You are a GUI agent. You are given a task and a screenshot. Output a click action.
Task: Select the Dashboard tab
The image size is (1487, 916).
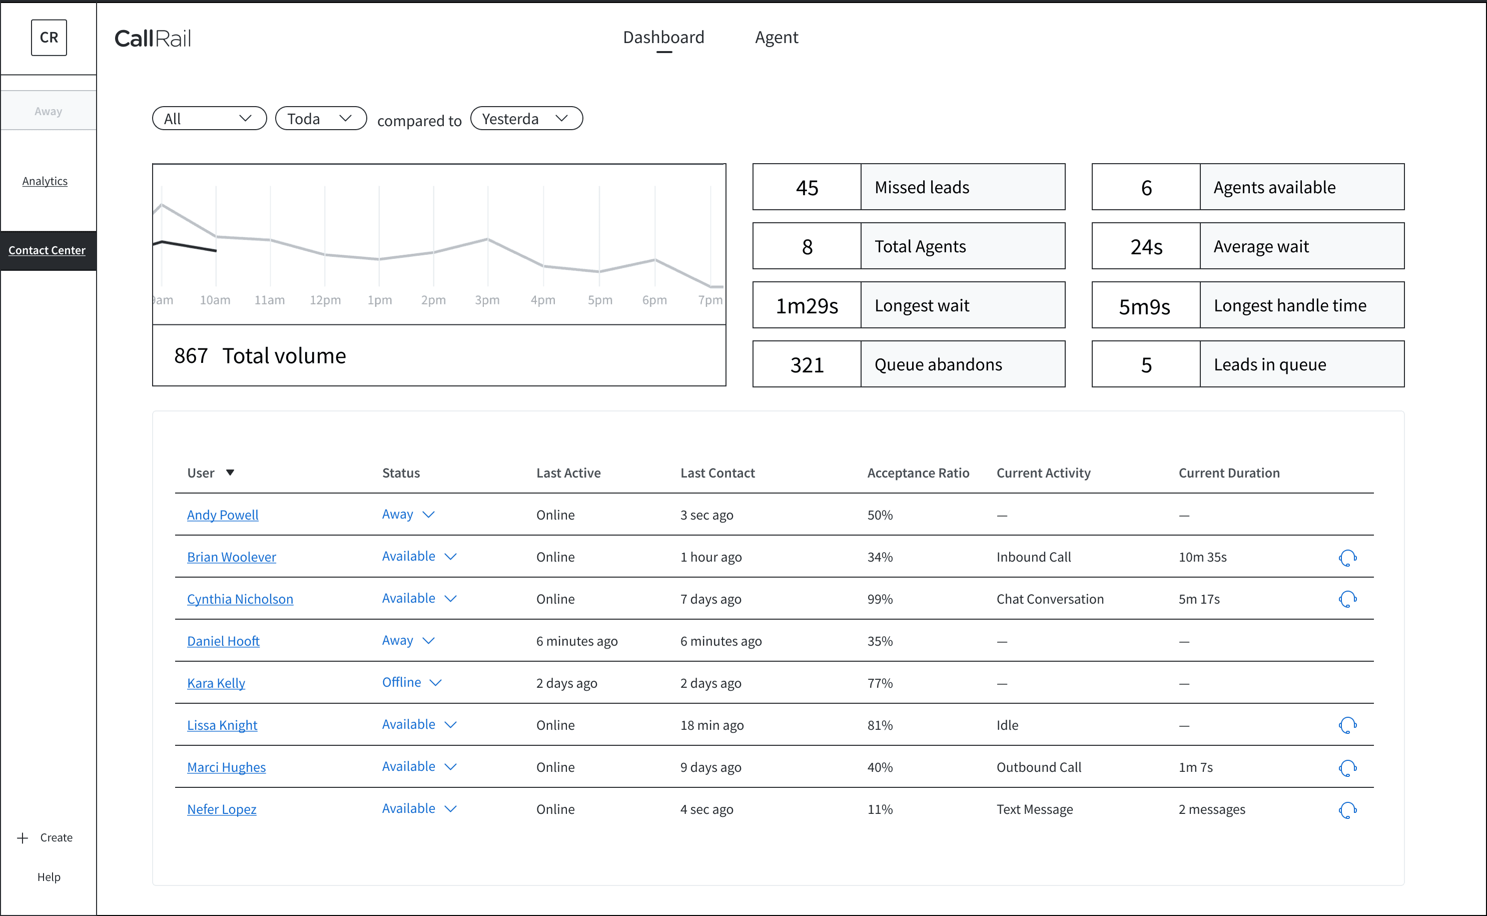click(x=663, y=38)
